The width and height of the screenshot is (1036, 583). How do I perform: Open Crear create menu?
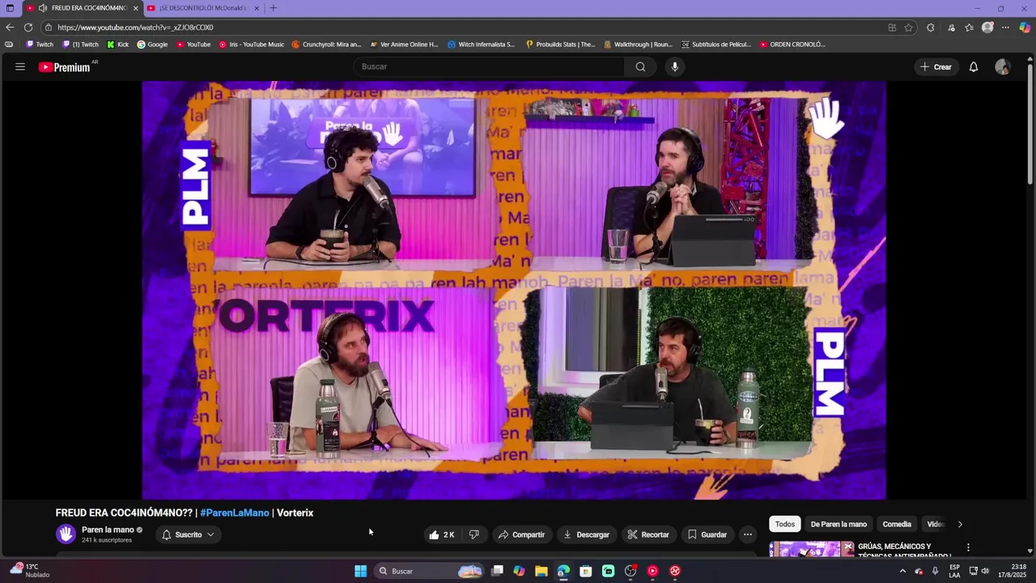(936, 67)
